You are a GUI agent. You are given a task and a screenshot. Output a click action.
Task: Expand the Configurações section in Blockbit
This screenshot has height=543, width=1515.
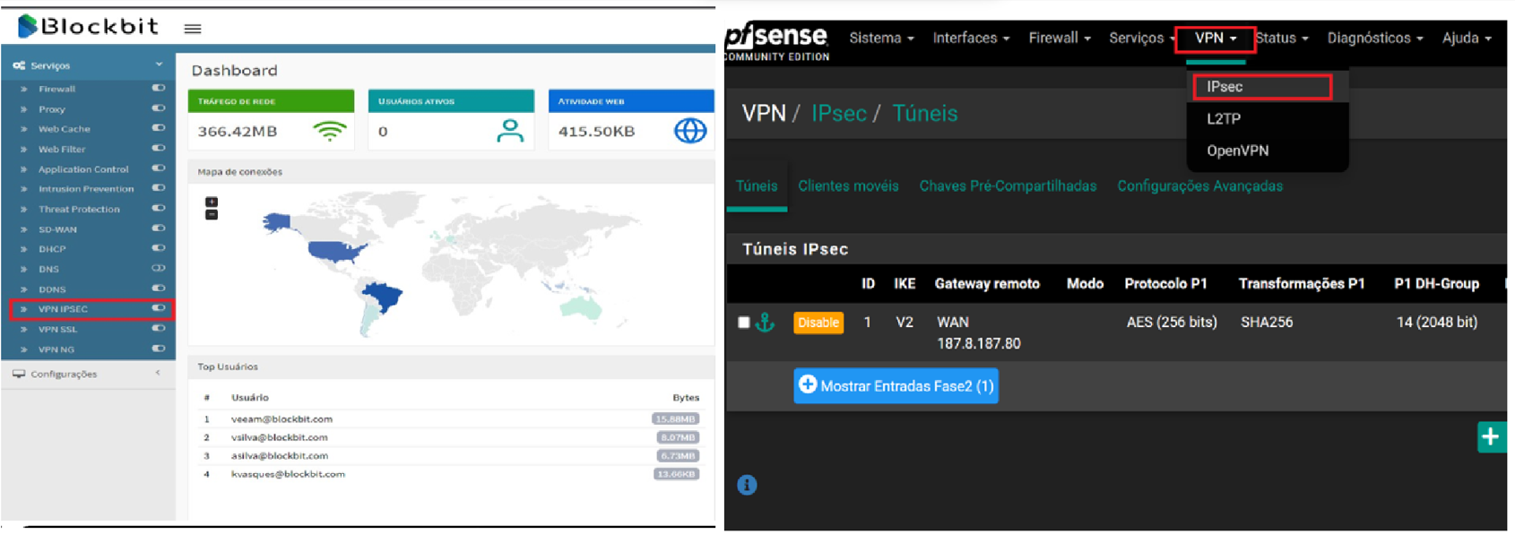88,374
